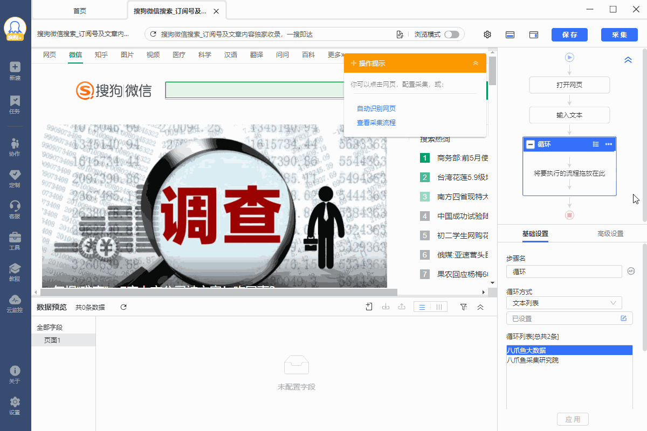The width and height of the screenshot is (647, 431).
Task: Open 图片 in Sogou navigation
Action: coord(127,55)
